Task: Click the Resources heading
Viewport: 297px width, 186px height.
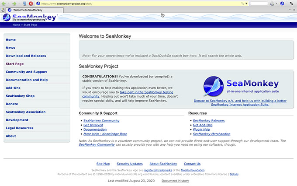Action: 197,113
